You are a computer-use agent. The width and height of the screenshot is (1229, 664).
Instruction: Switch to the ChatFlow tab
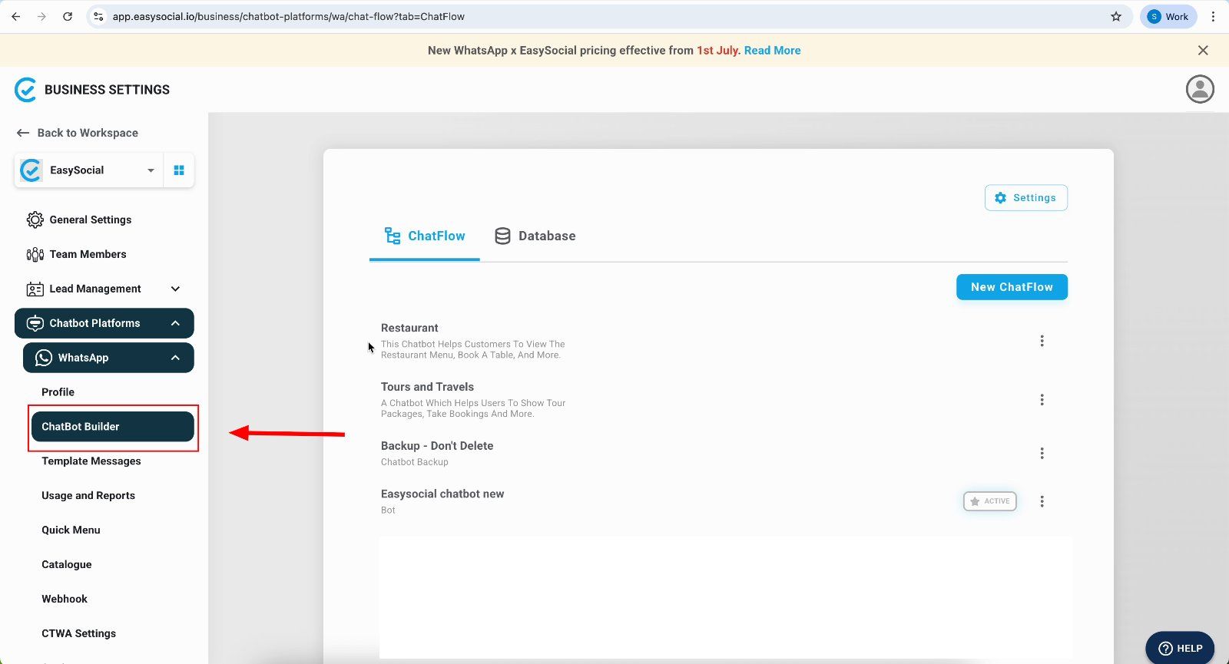tap(425, 236)
